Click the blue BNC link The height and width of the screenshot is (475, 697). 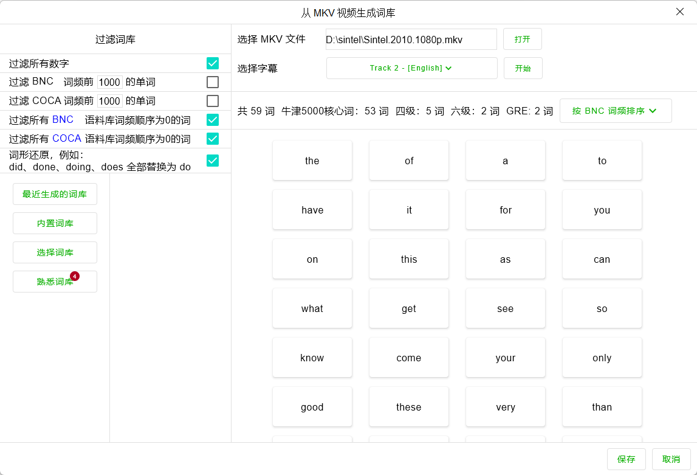click(63, 120)
